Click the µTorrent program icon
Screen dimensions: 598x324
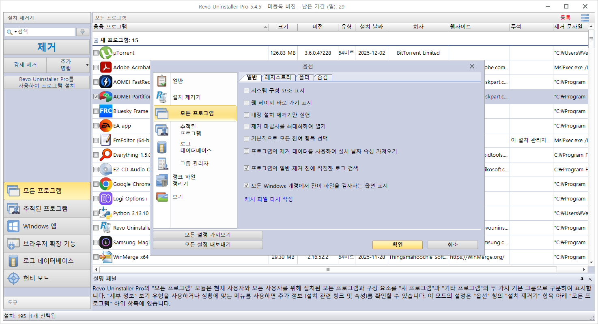point(106,53)
